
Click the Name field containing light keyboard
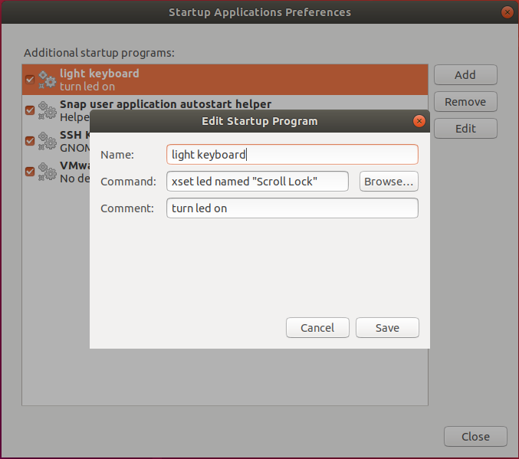292,155
